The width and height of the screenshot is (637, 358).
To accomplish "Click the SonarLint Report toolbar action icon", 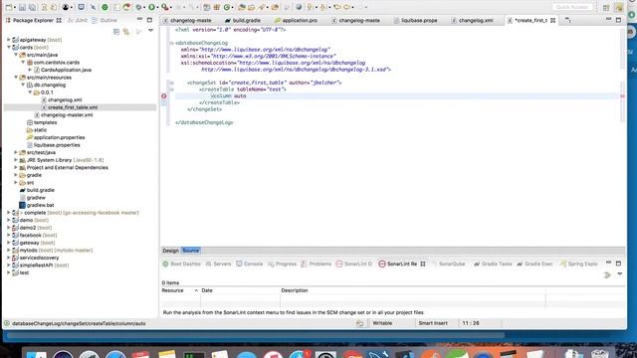I will click(607, 274).
